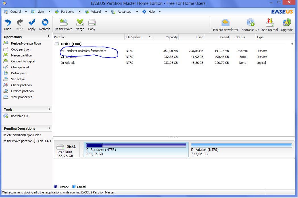Sort by Partition column header
This screenshot has height=198, width=298.
89,37
